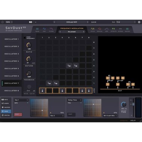
Task: Open the Osc 1 Y-axis dropdown
Action: tap(21, 100)
